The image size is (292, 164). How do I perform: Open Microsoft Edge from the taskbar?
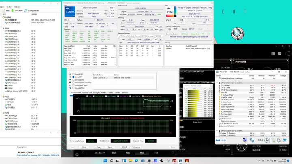[x=137, y=161]
